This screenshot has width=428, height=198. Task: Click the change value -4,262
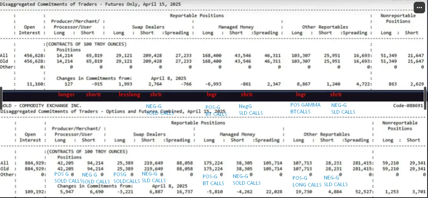[x=244, y=192]
